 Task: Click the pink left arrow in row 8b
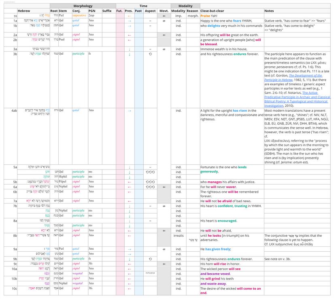tap(129, 235)
